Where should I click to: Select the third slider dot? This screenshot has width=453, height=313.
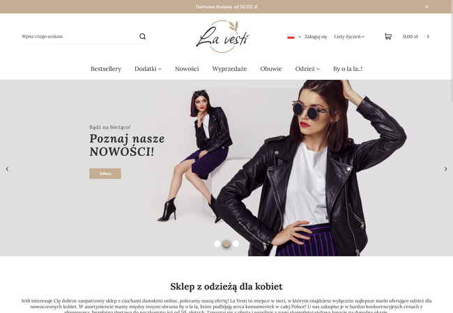236,244
